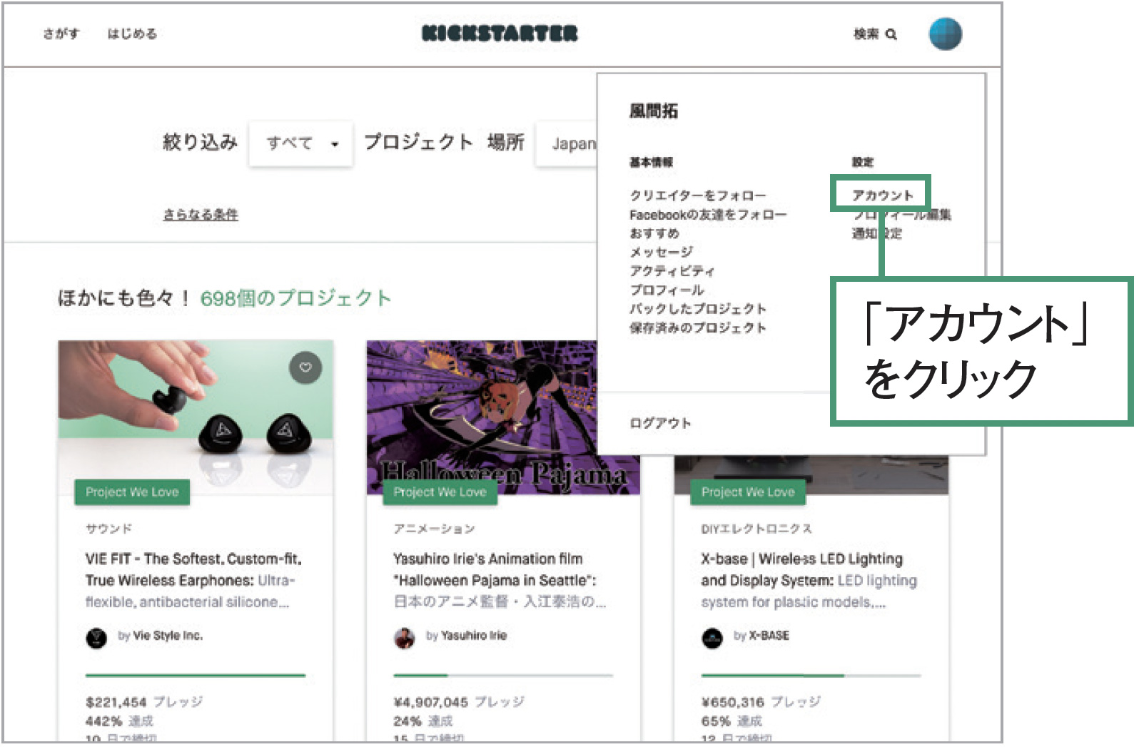Select アカウント in the settings menu

(x=883, y=195)
